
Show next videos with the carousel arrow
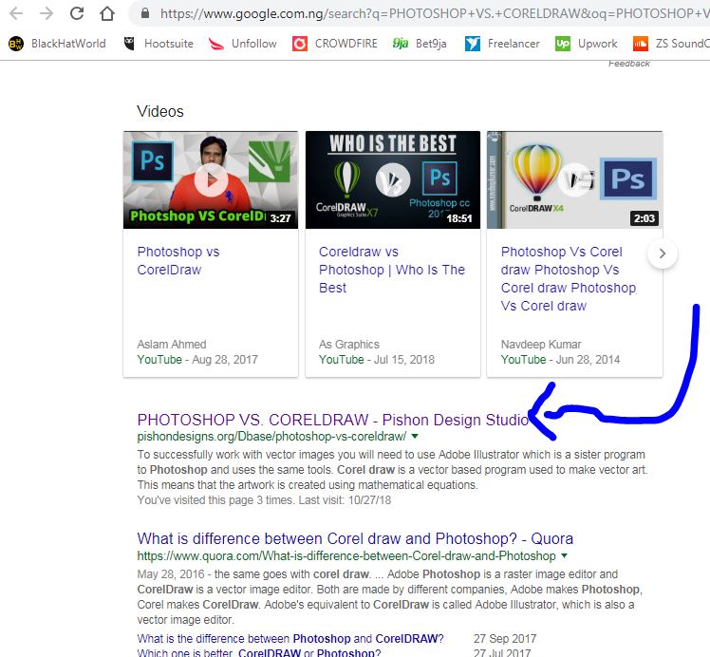tap(663, 253)
